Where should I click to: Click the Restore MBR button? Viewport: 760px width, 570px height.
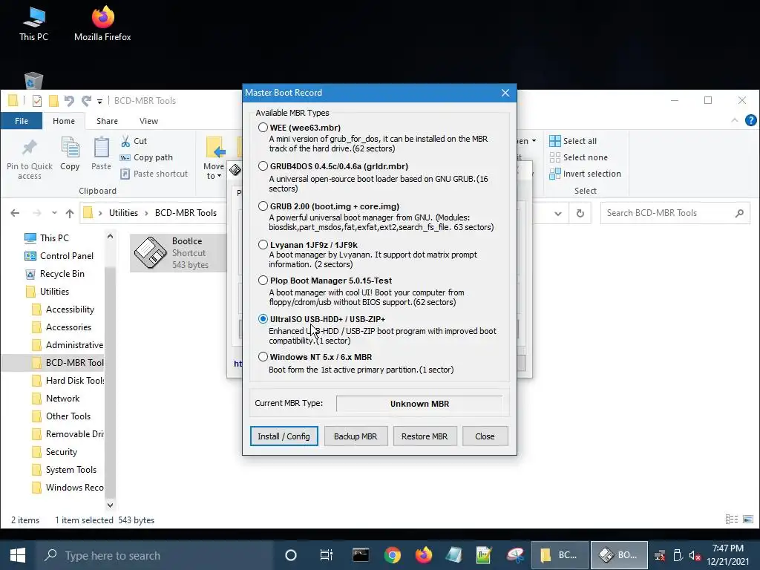tap(425, 436)
